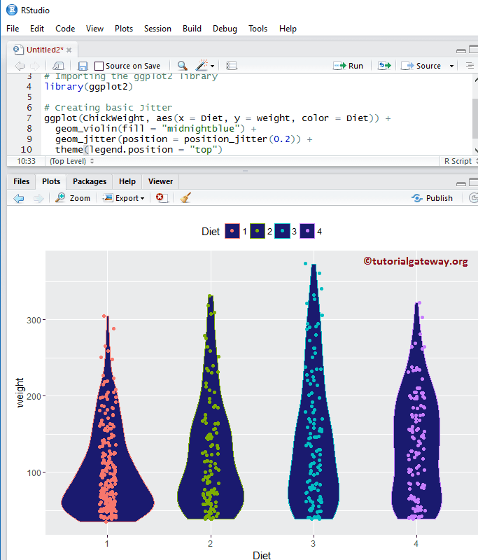
Task: Click the compile report notebook icon
Action: pyautogui.click(x=232, y=65)
